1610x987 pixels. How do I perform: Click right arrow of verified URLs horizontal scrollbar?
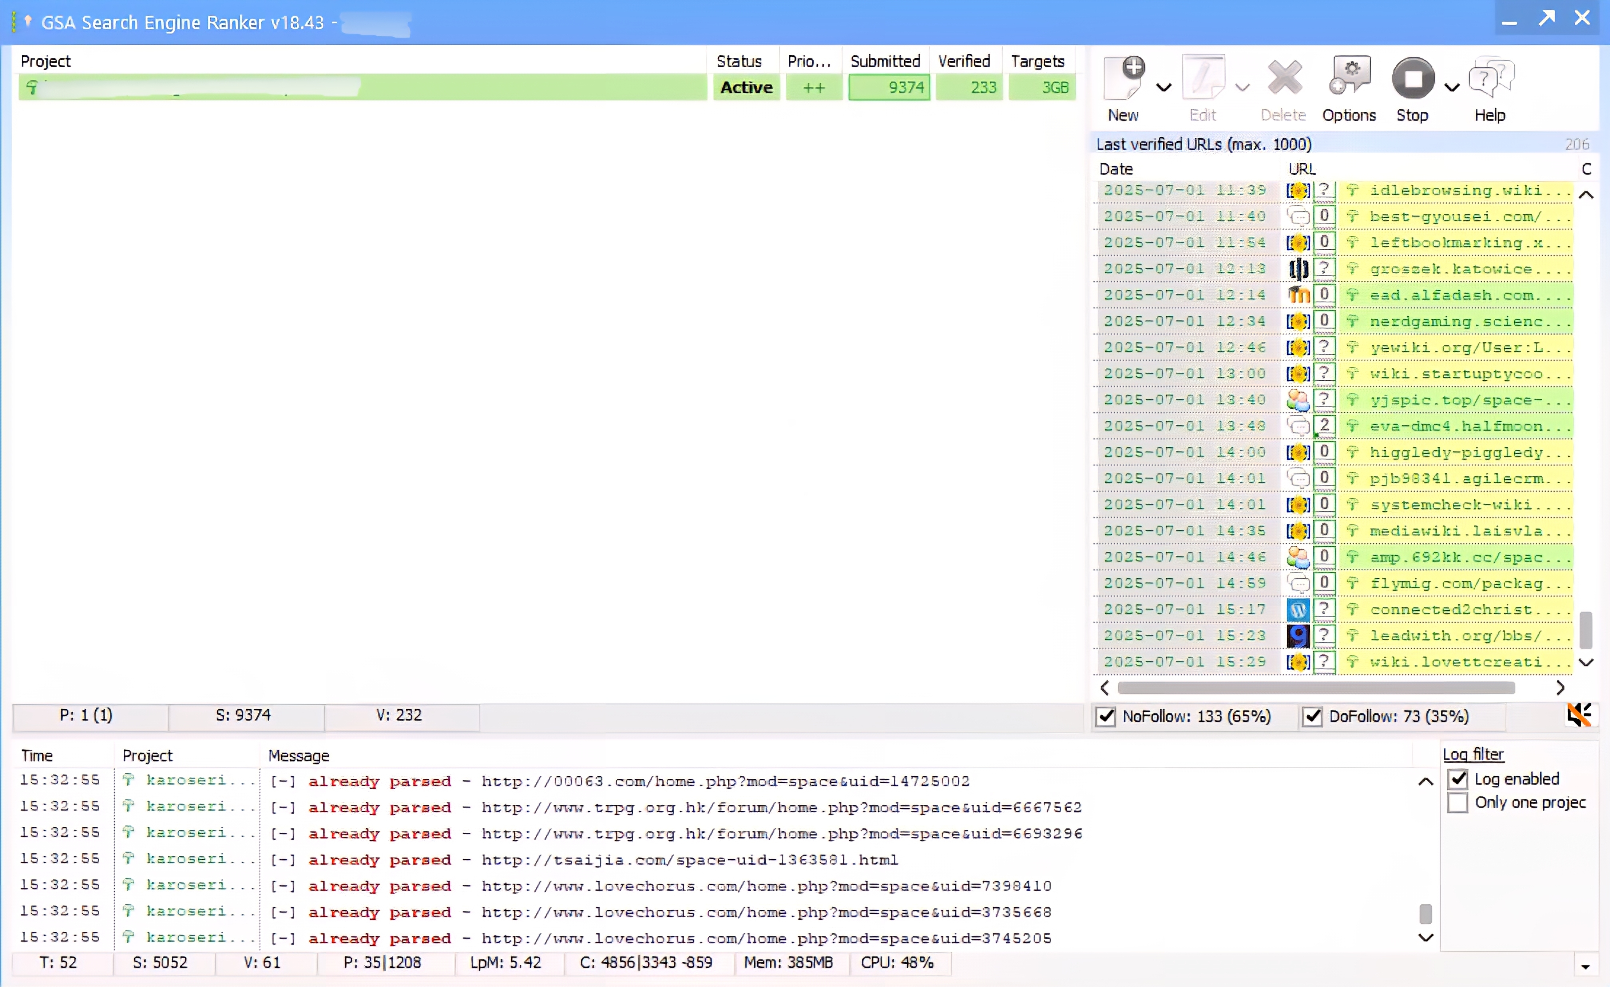[1561, 687]
